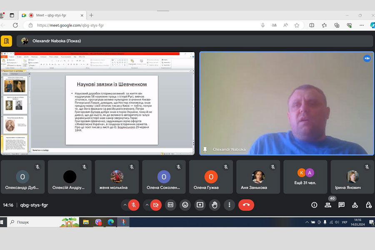Image resolution: width=375 pixels, height=250 pixels.
Task: Open File Explorer from taskbar
Action: [x=86, y=222]
